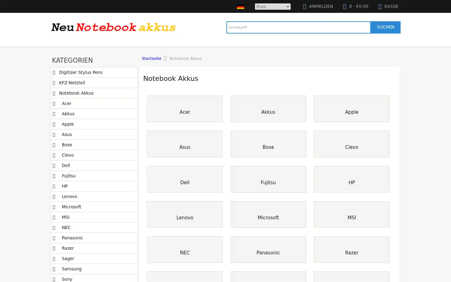This screenshot has height=282, width=451.
Task: Open the Apple category tile
Action: pyautogui.click(x=352, y=109)
